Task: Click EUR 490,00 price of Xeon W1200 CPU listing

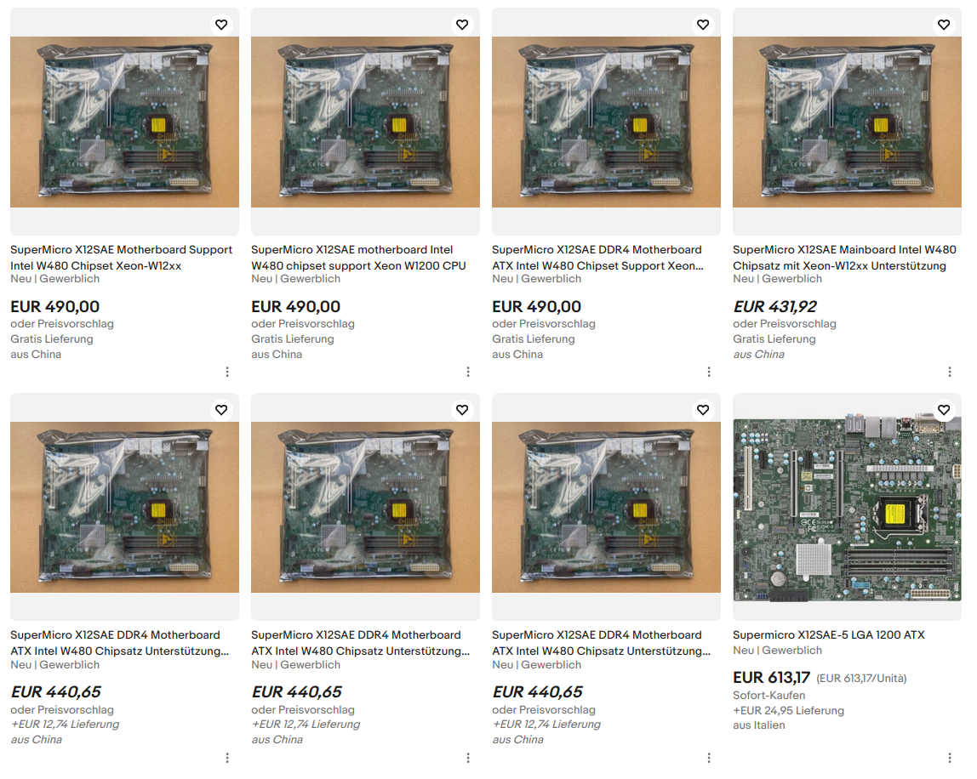Action: pos(296,306)
